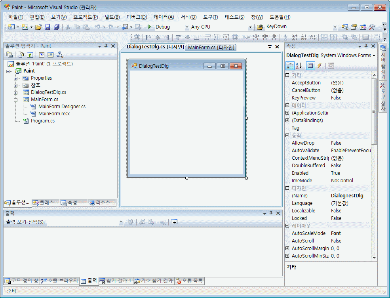This screenshot has width=390, height=298.
Task: Open the Debug configuration dropdown
Action: coord(187,27)
